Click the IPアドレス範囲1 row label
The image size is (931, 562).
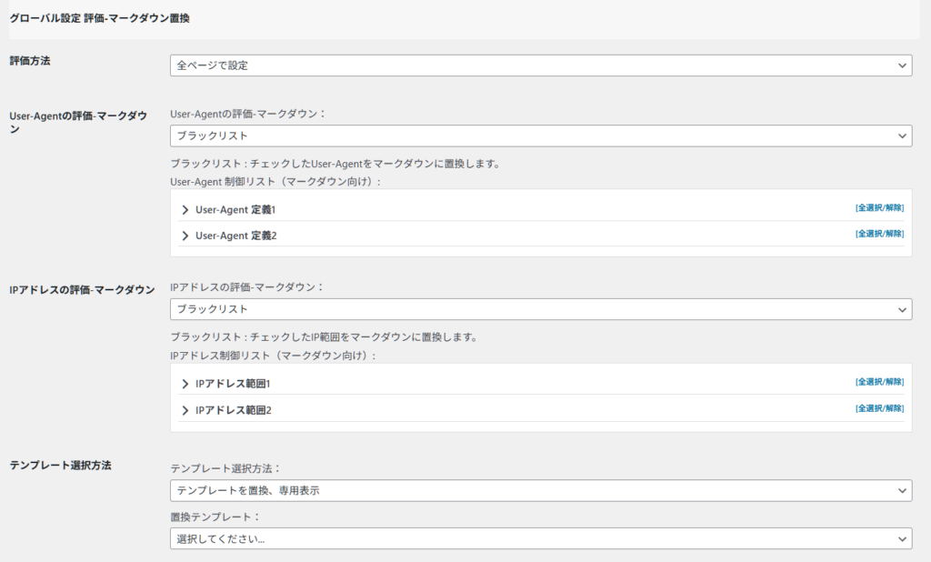tap(234, 384)
